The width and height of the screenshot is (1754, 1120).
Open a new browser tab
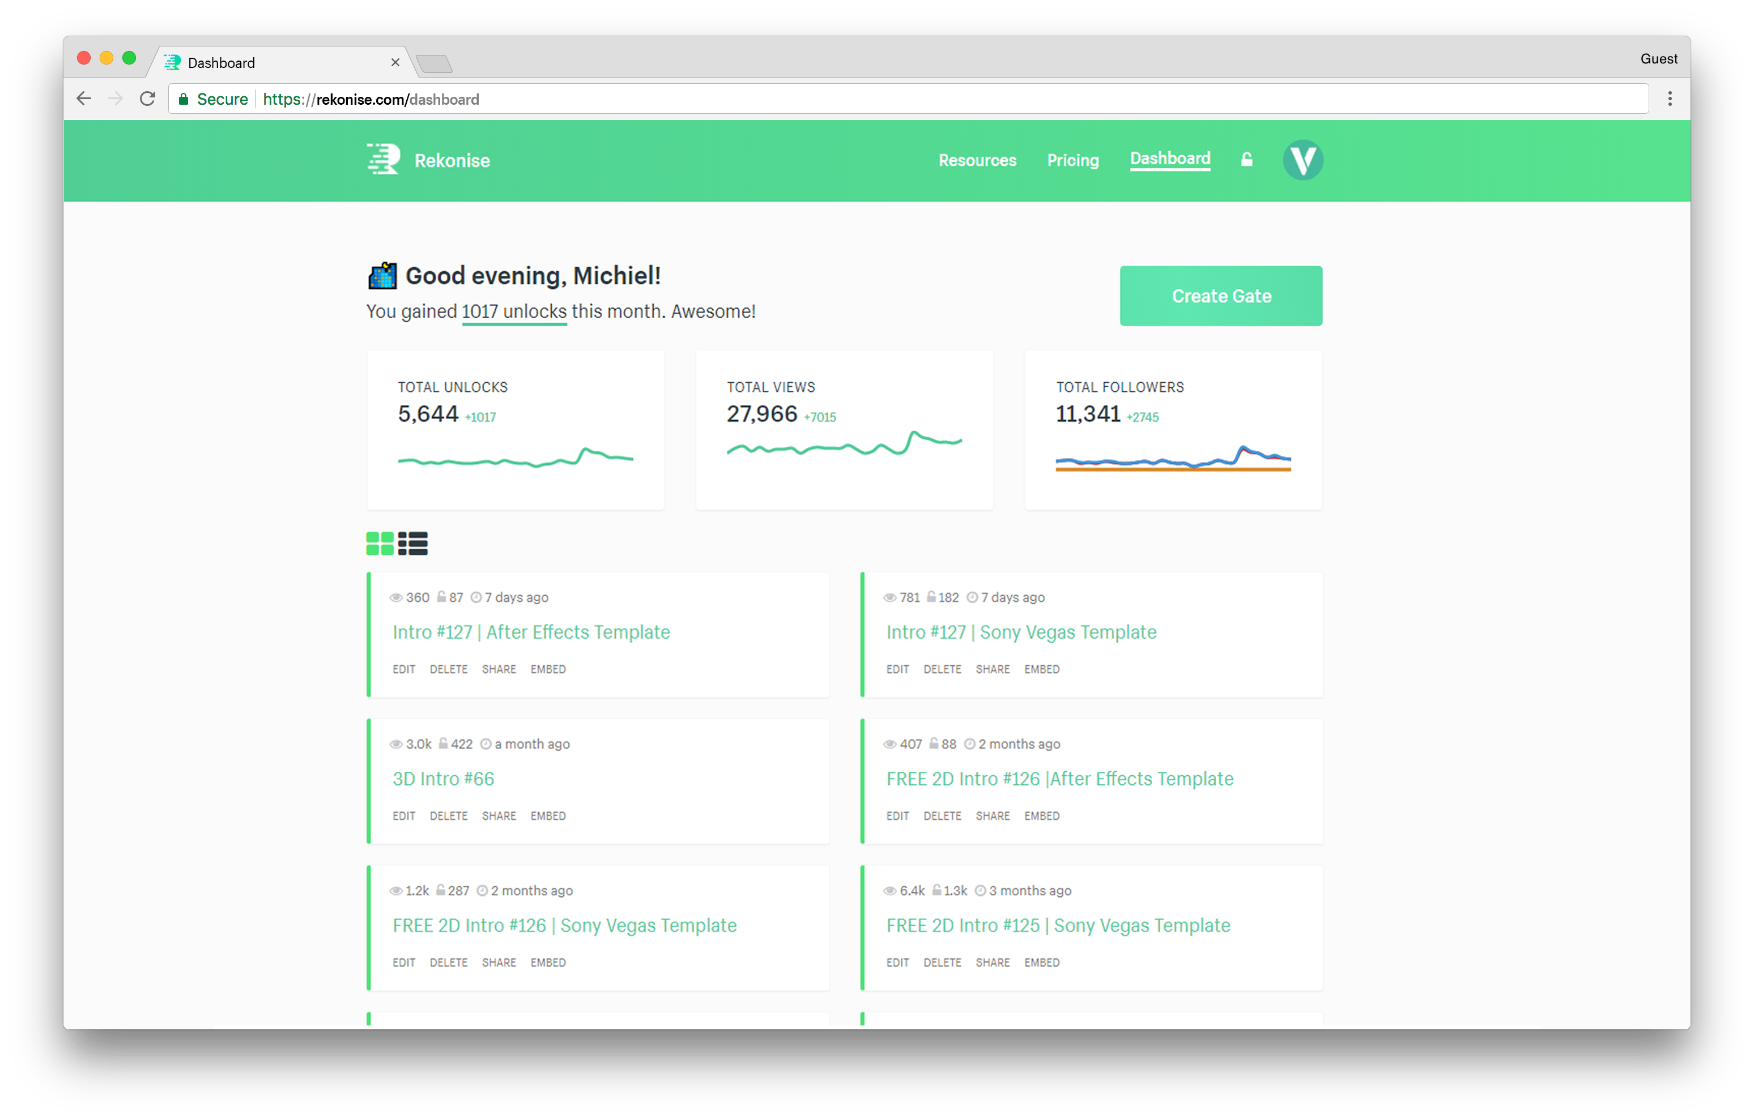[x=435, y=64]
